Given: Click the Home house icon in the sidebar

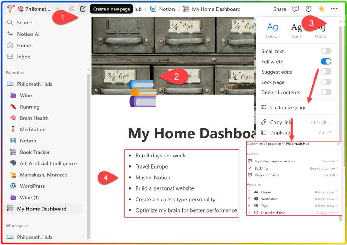Looking at the screenshot, I should point(10,45).
